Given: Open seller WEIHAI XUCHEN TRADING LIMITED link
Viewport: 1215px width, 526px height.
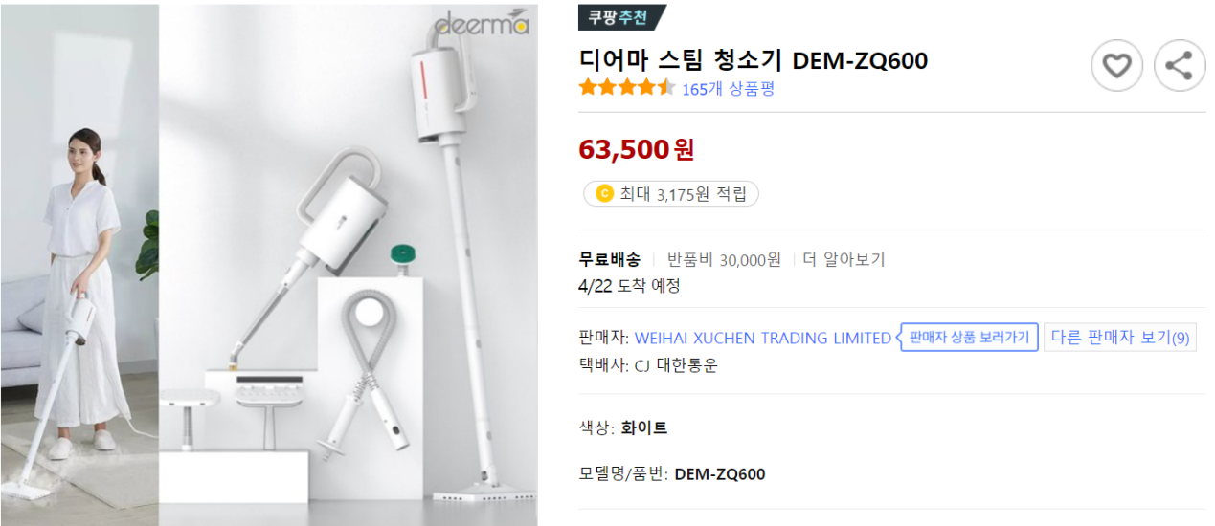Looking at the screenshot, I should pyautogui.click(x=763, y=338).
